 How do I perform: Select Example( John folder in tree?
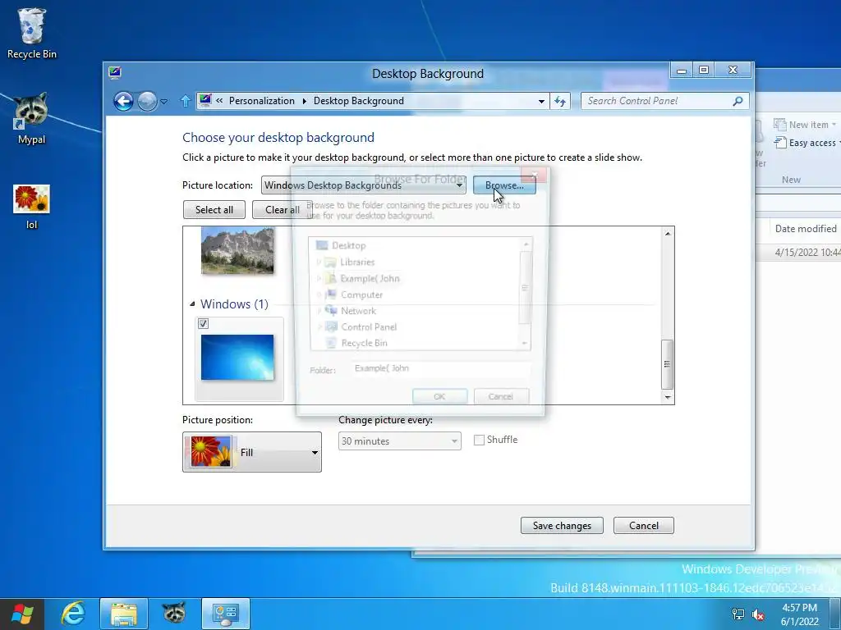[370, 278]
